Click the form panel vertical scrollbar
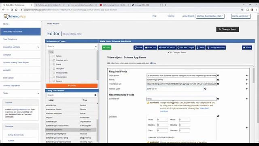259x146 pixels. pyautogui.click(x=253, y=75)
